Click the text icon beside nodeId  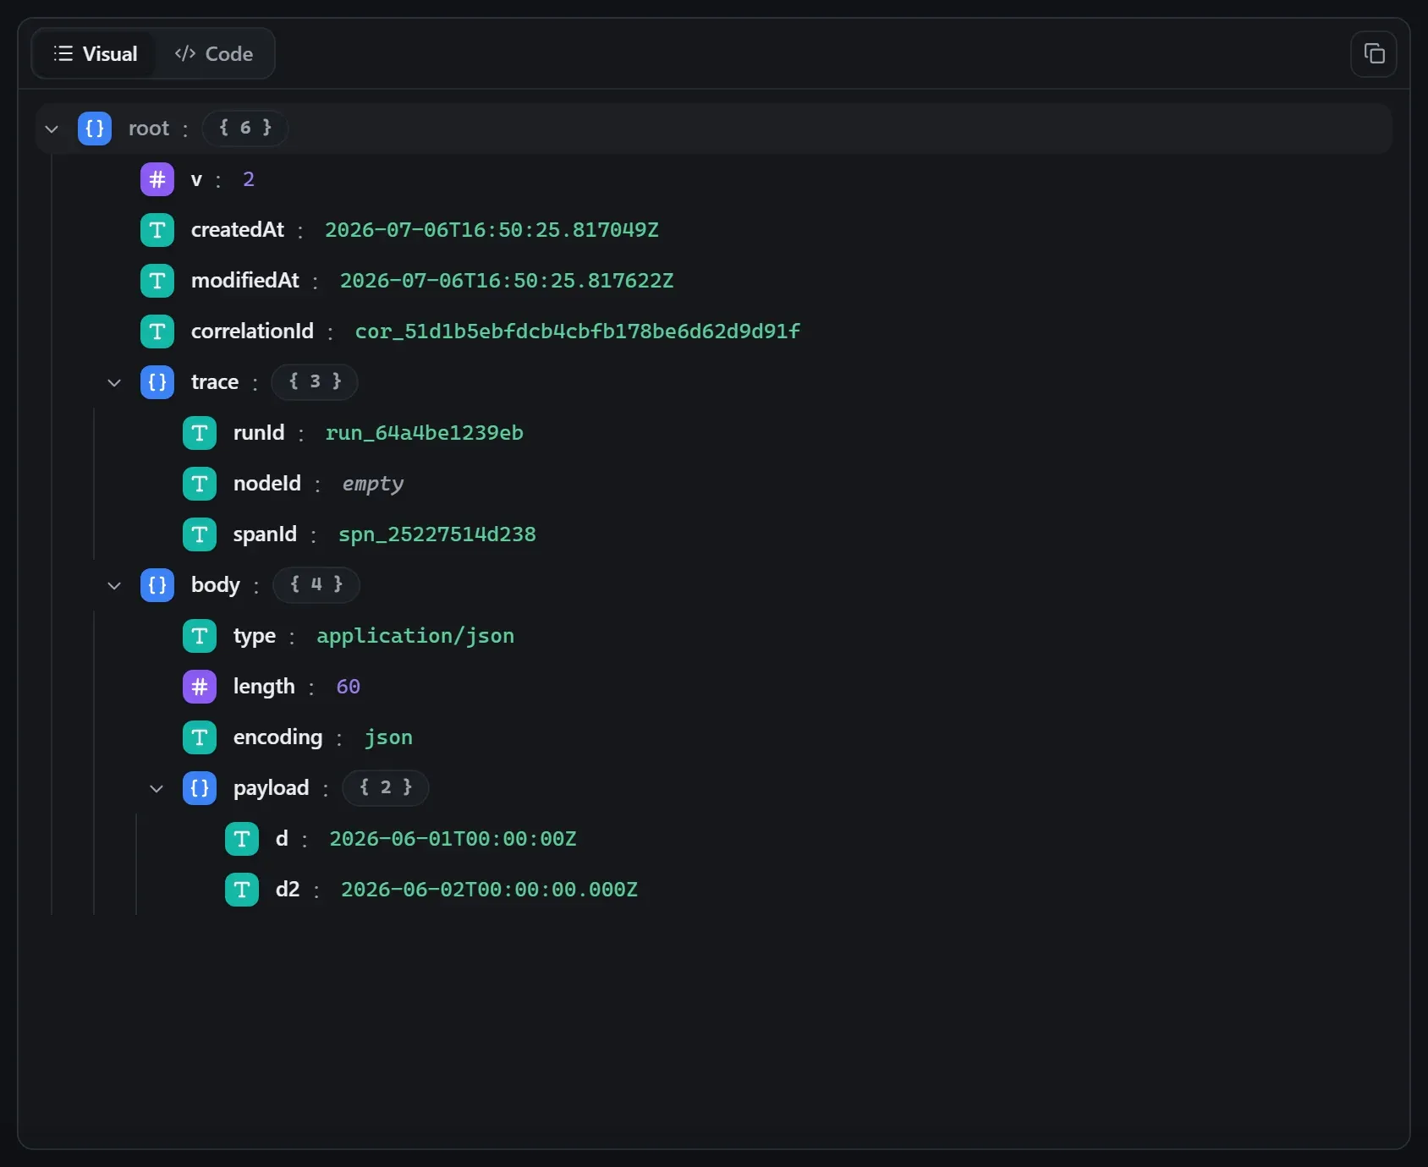coord(200,484)
